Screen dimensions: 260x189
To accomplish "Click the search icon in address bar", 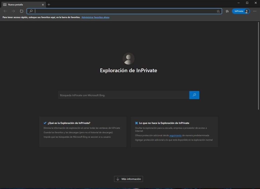I will [x=31, y=11].
